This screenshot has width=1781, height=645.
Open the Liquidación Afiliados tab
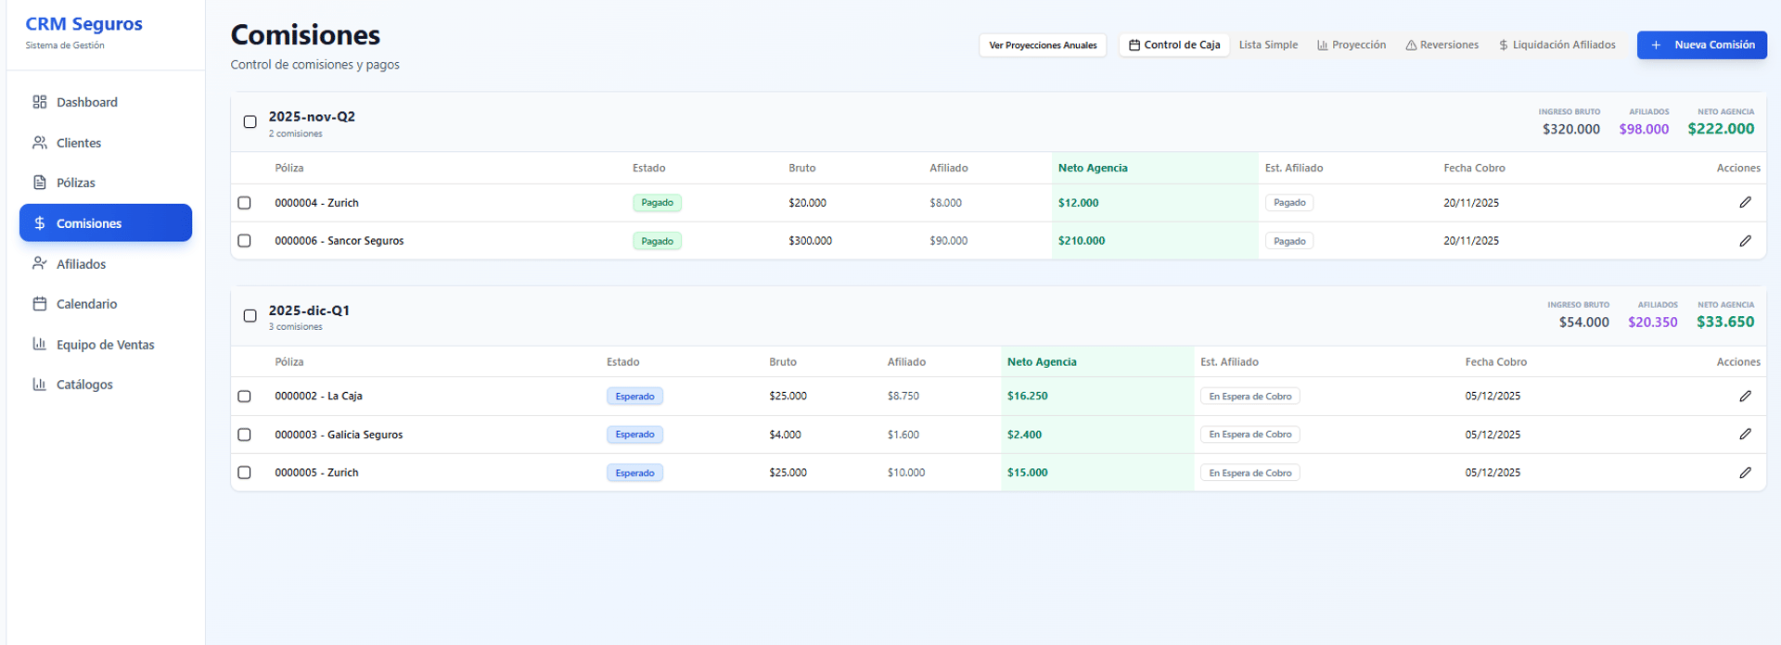coord(1557,44)
